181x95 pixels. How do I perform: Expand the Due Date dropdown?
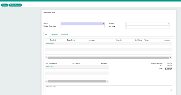pyautogui.click(x=169, y=27)
